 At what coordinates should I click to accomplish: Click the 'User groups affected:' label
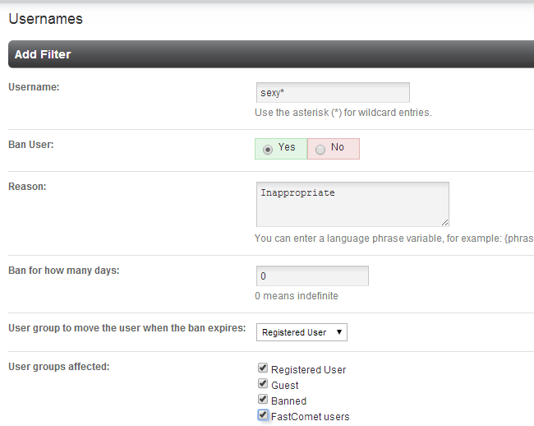point(59,366)
